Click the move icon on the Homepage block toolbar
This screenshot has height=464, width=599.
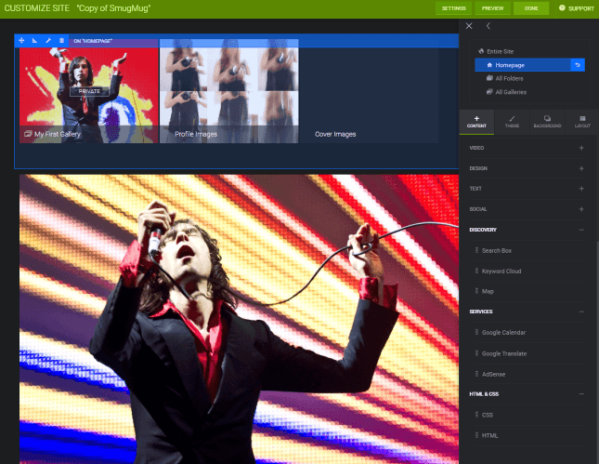(x=21, y=41)
